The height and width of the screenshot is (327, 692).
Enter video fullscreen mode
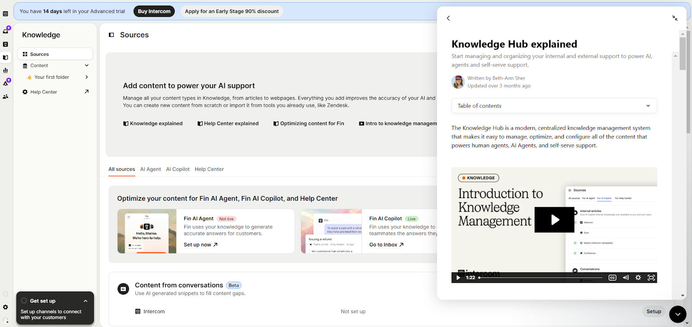pos(651,278)
